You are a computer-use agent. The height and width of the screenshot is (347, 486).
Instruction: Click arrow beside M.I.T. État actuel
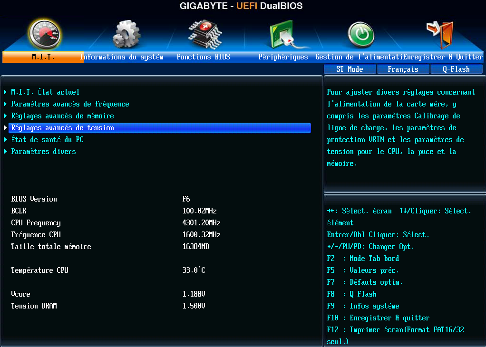(5, 92)
